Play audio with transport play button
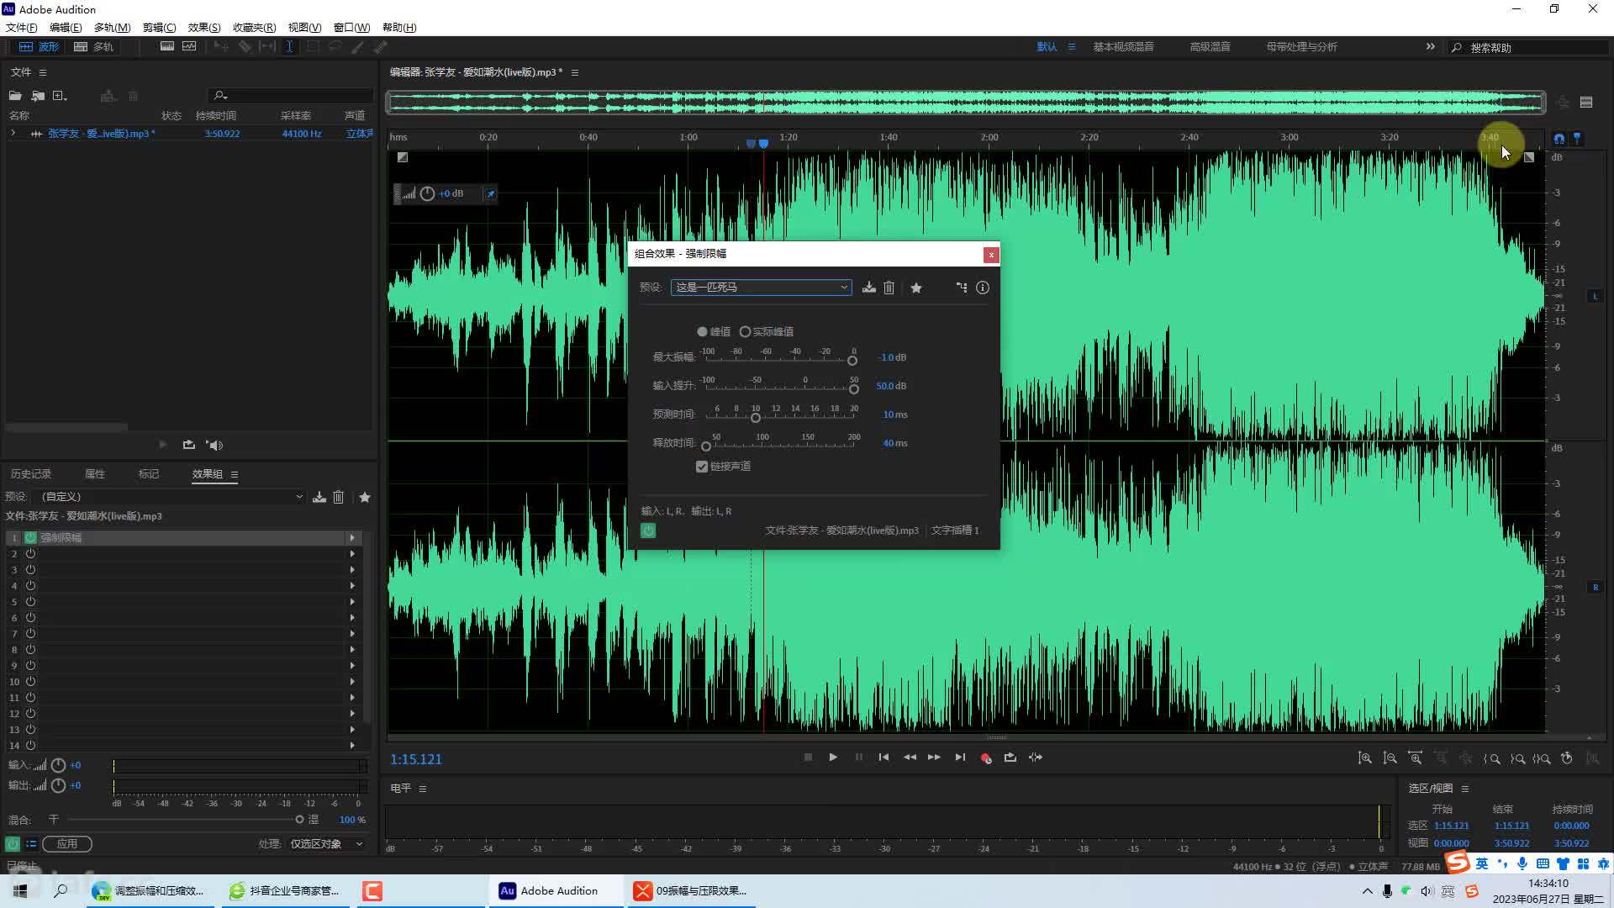This screenshot has height=908, width=1614. (x=833, y=758)
